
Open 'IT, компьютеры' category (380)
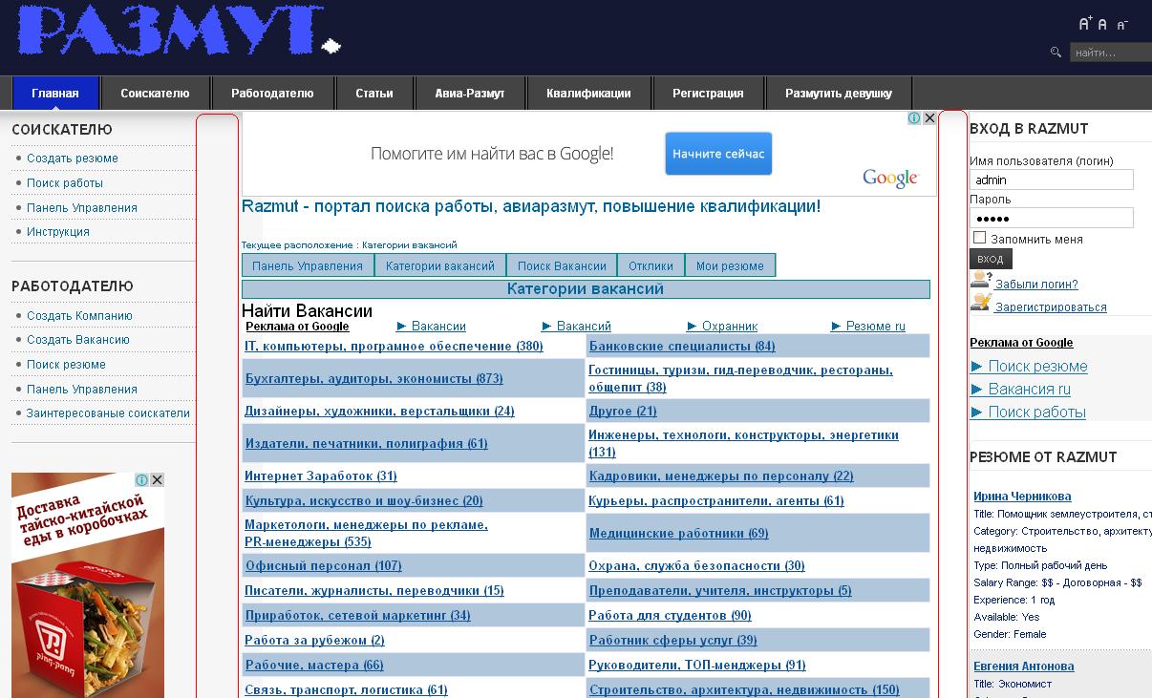pyautogui.click(x=394, y=347)
